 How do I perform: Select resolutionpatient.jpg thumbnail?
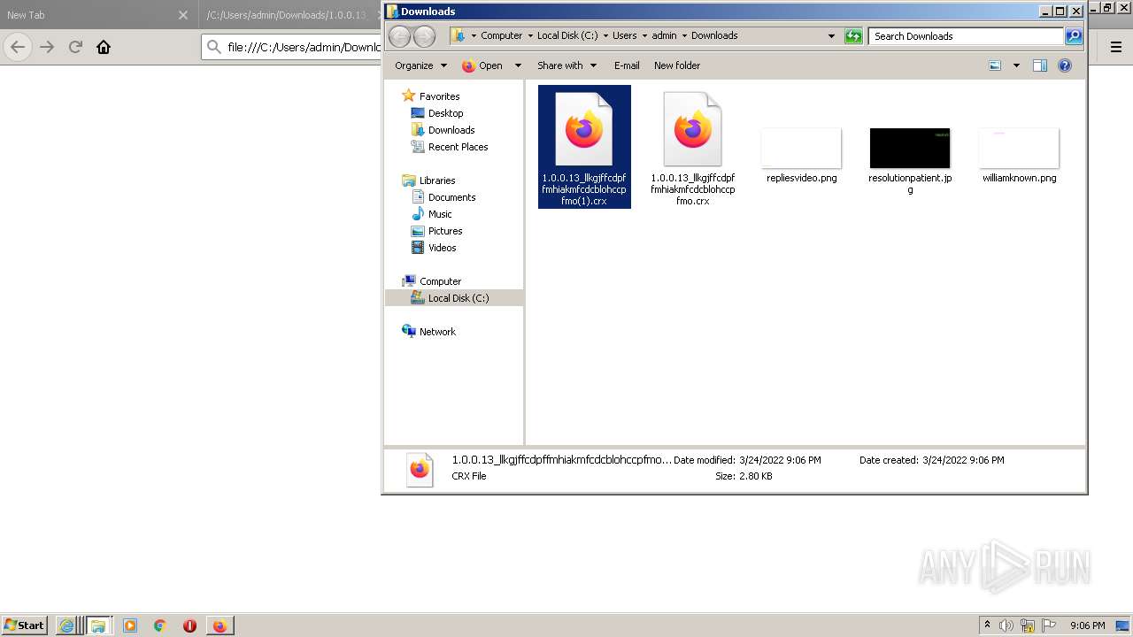click(x=910, y=148)
